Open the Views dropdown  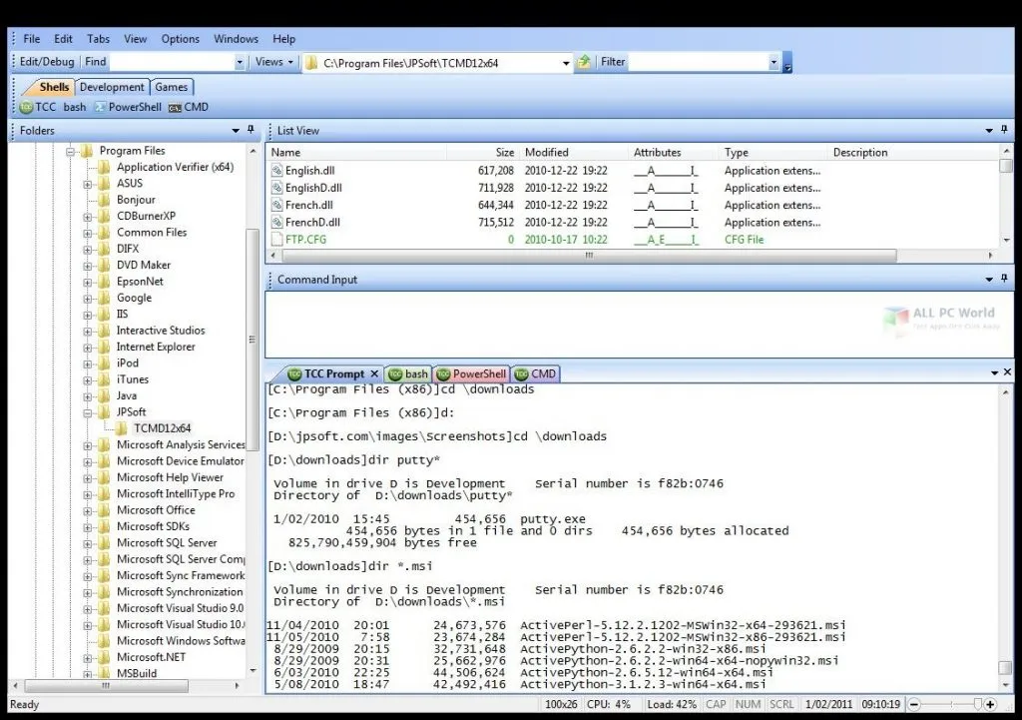coord(273,61)
